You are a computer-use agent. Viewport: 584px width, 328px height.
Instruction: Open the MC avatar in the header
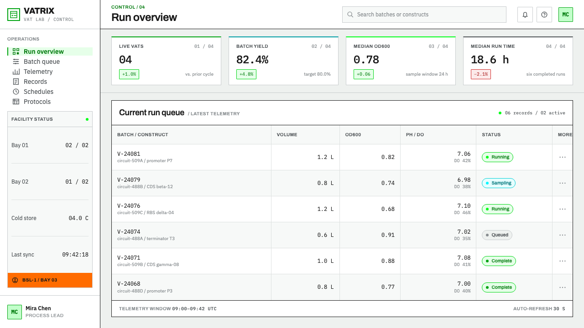(x=566, y=15)
